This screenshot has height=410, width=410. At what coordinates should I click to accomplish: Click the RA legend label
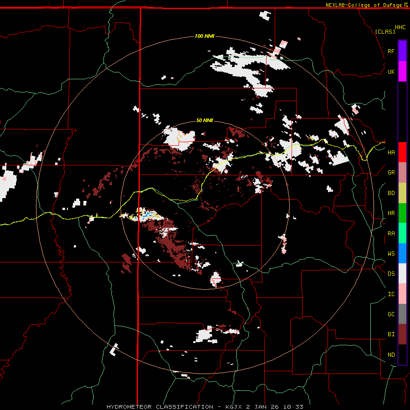(391, 234)
